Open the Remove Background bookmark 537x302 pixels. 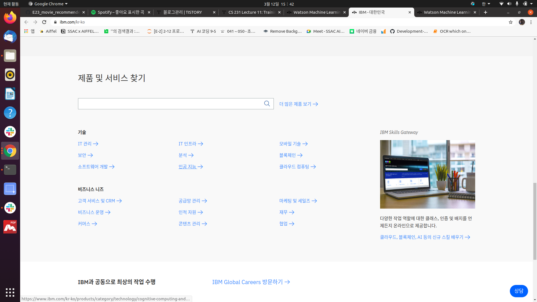[282, 31]
